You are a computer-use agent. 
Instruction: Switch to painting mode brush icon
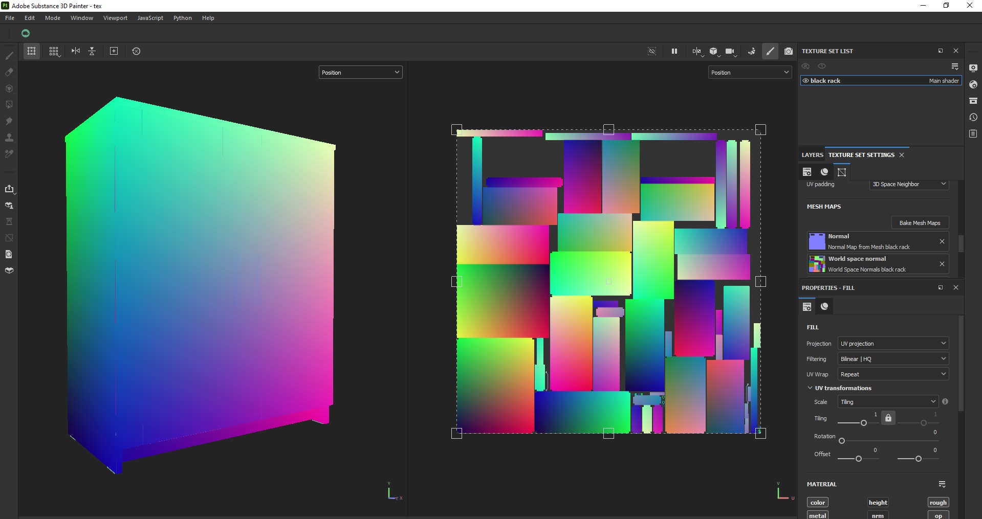[770, 51]
